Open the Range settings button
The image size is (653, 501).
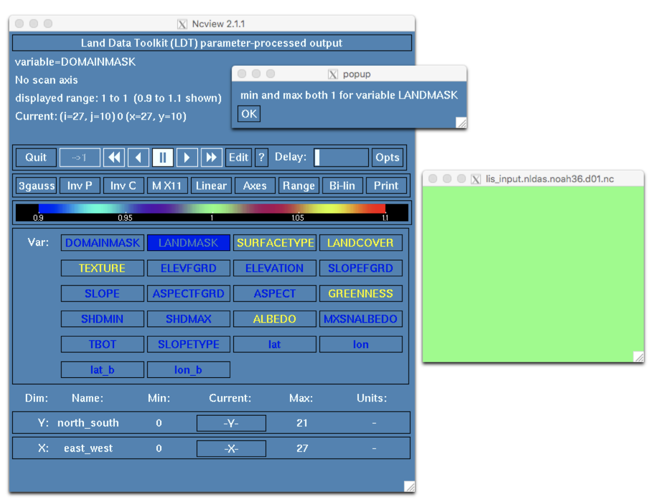click(299, 186)
